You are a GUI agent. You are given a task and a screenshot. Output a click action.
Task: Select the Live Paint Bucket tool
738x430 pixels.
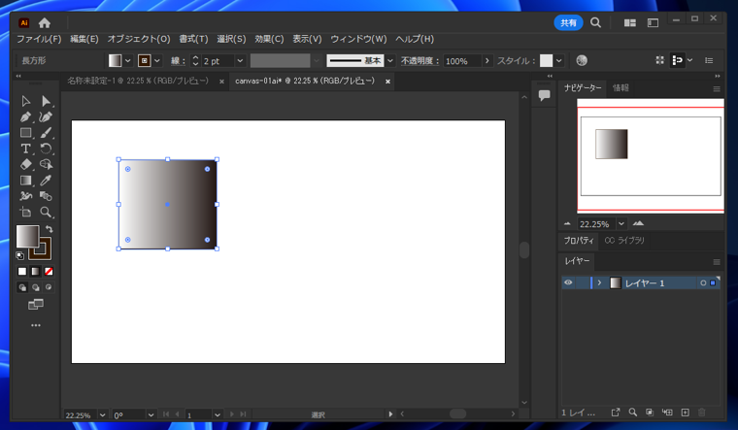pos(46,196)
